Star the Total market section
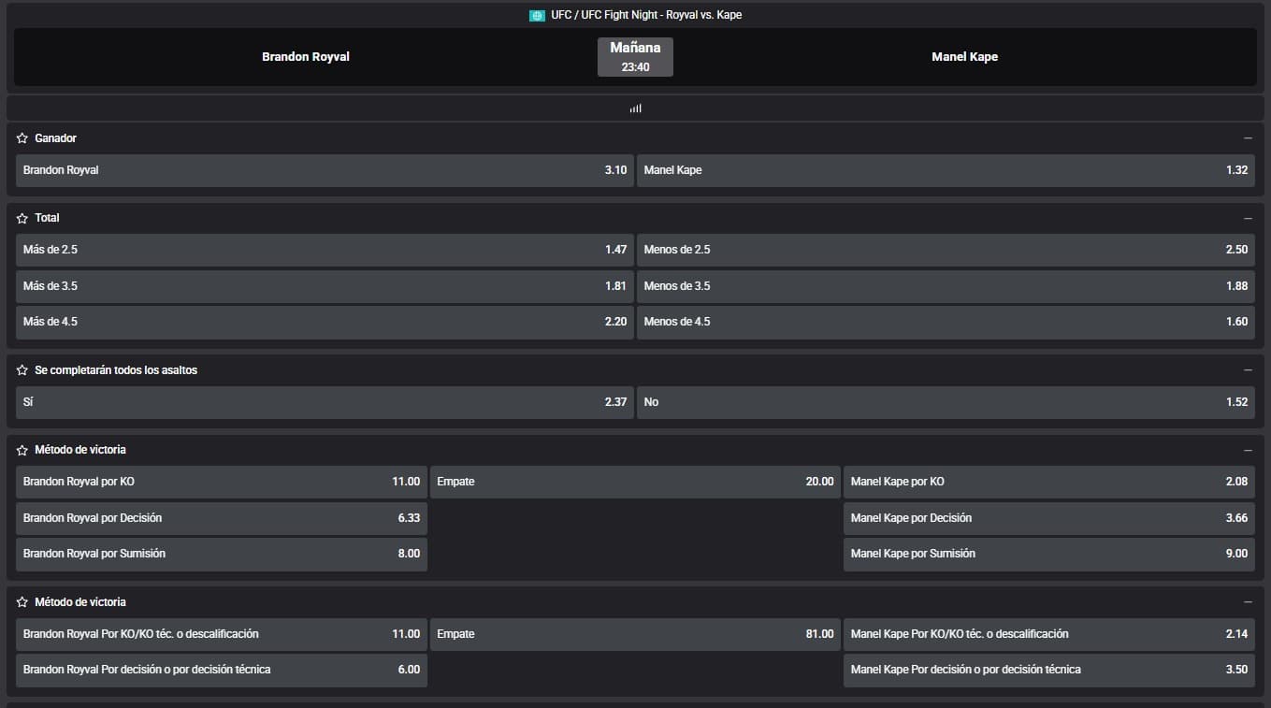 click(x=22, y=218)
